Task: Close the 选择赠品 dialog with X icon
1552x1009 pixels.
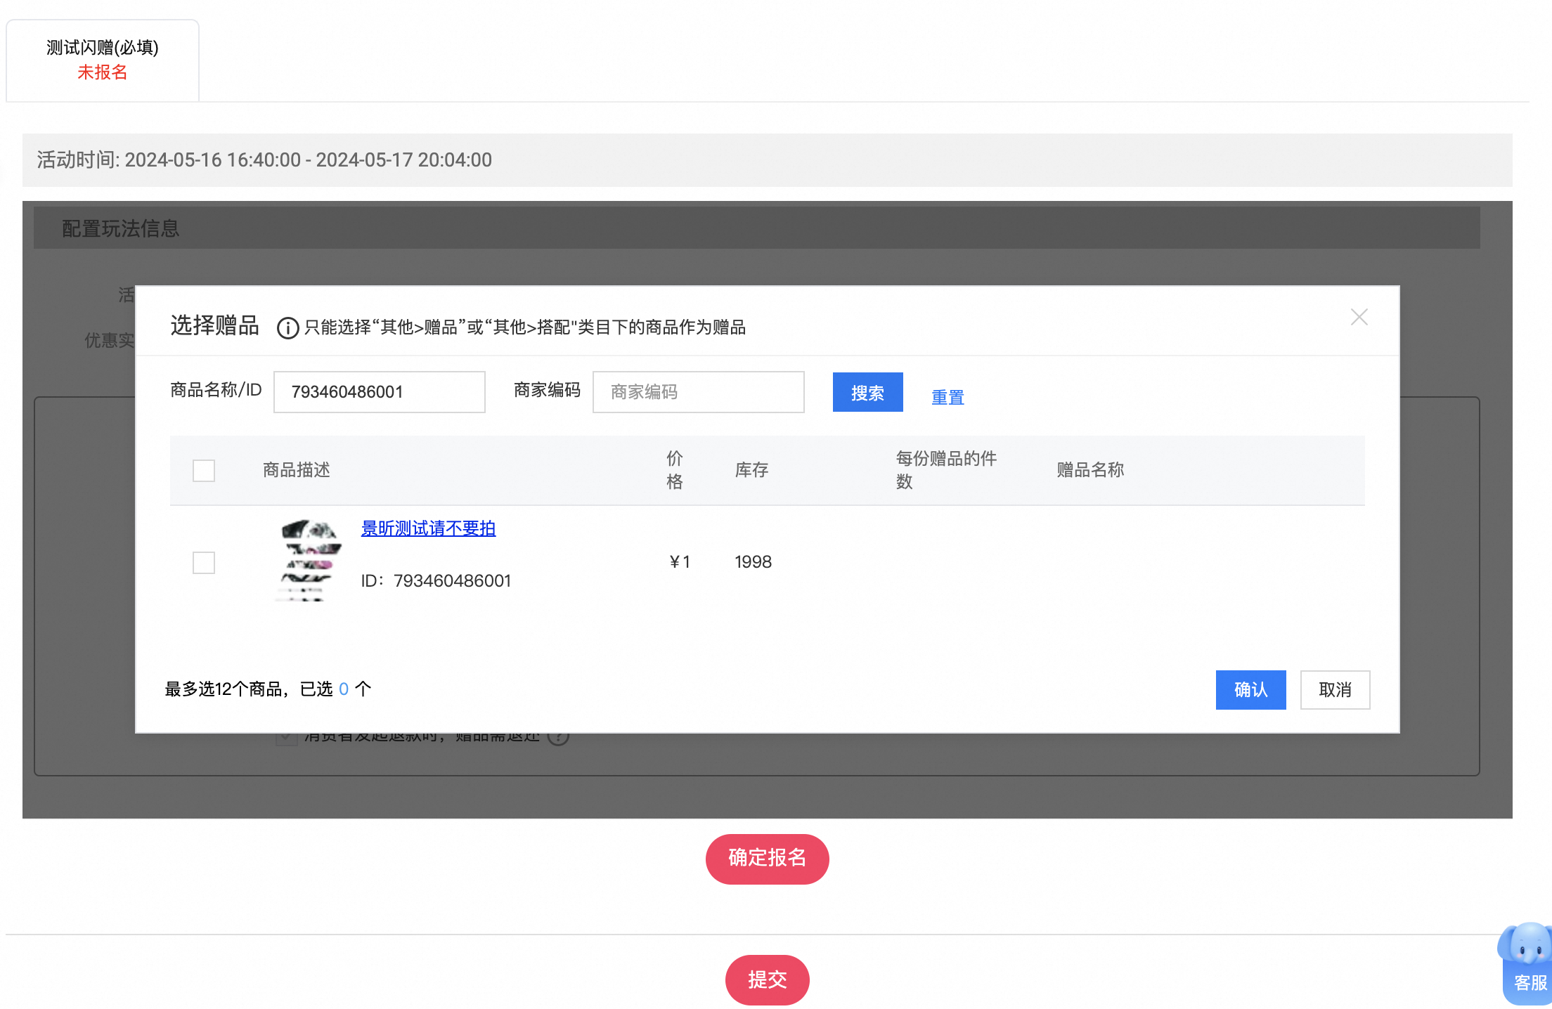Action: pyautogui.click(x=1359, y=317)
